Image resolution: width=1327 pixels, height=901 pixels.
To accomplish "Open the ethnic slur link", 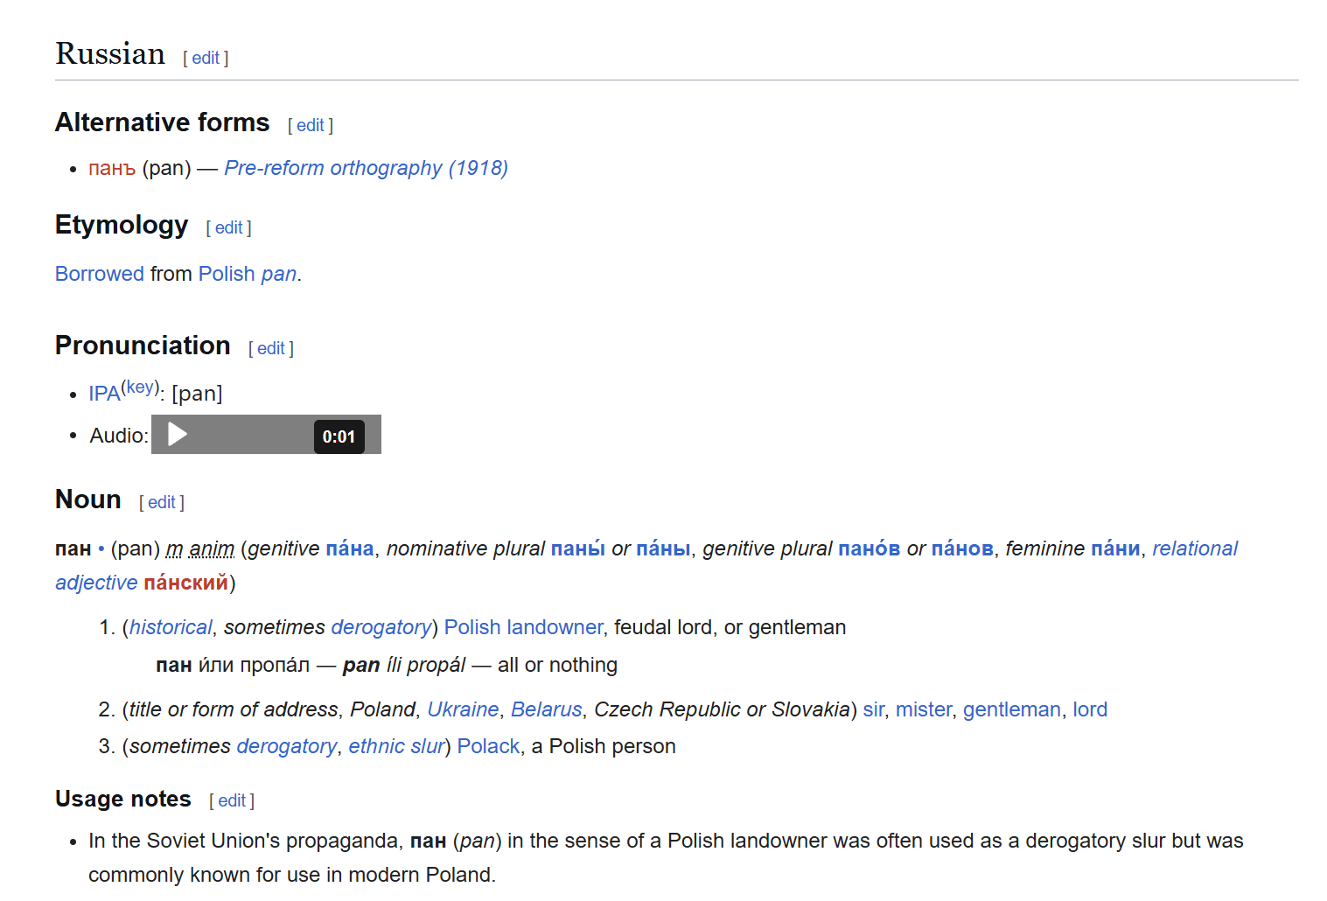I will 396,746.
